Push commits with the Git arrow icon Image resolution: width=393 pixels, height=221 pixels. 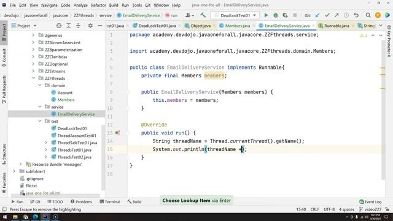(x=337, y=15)
